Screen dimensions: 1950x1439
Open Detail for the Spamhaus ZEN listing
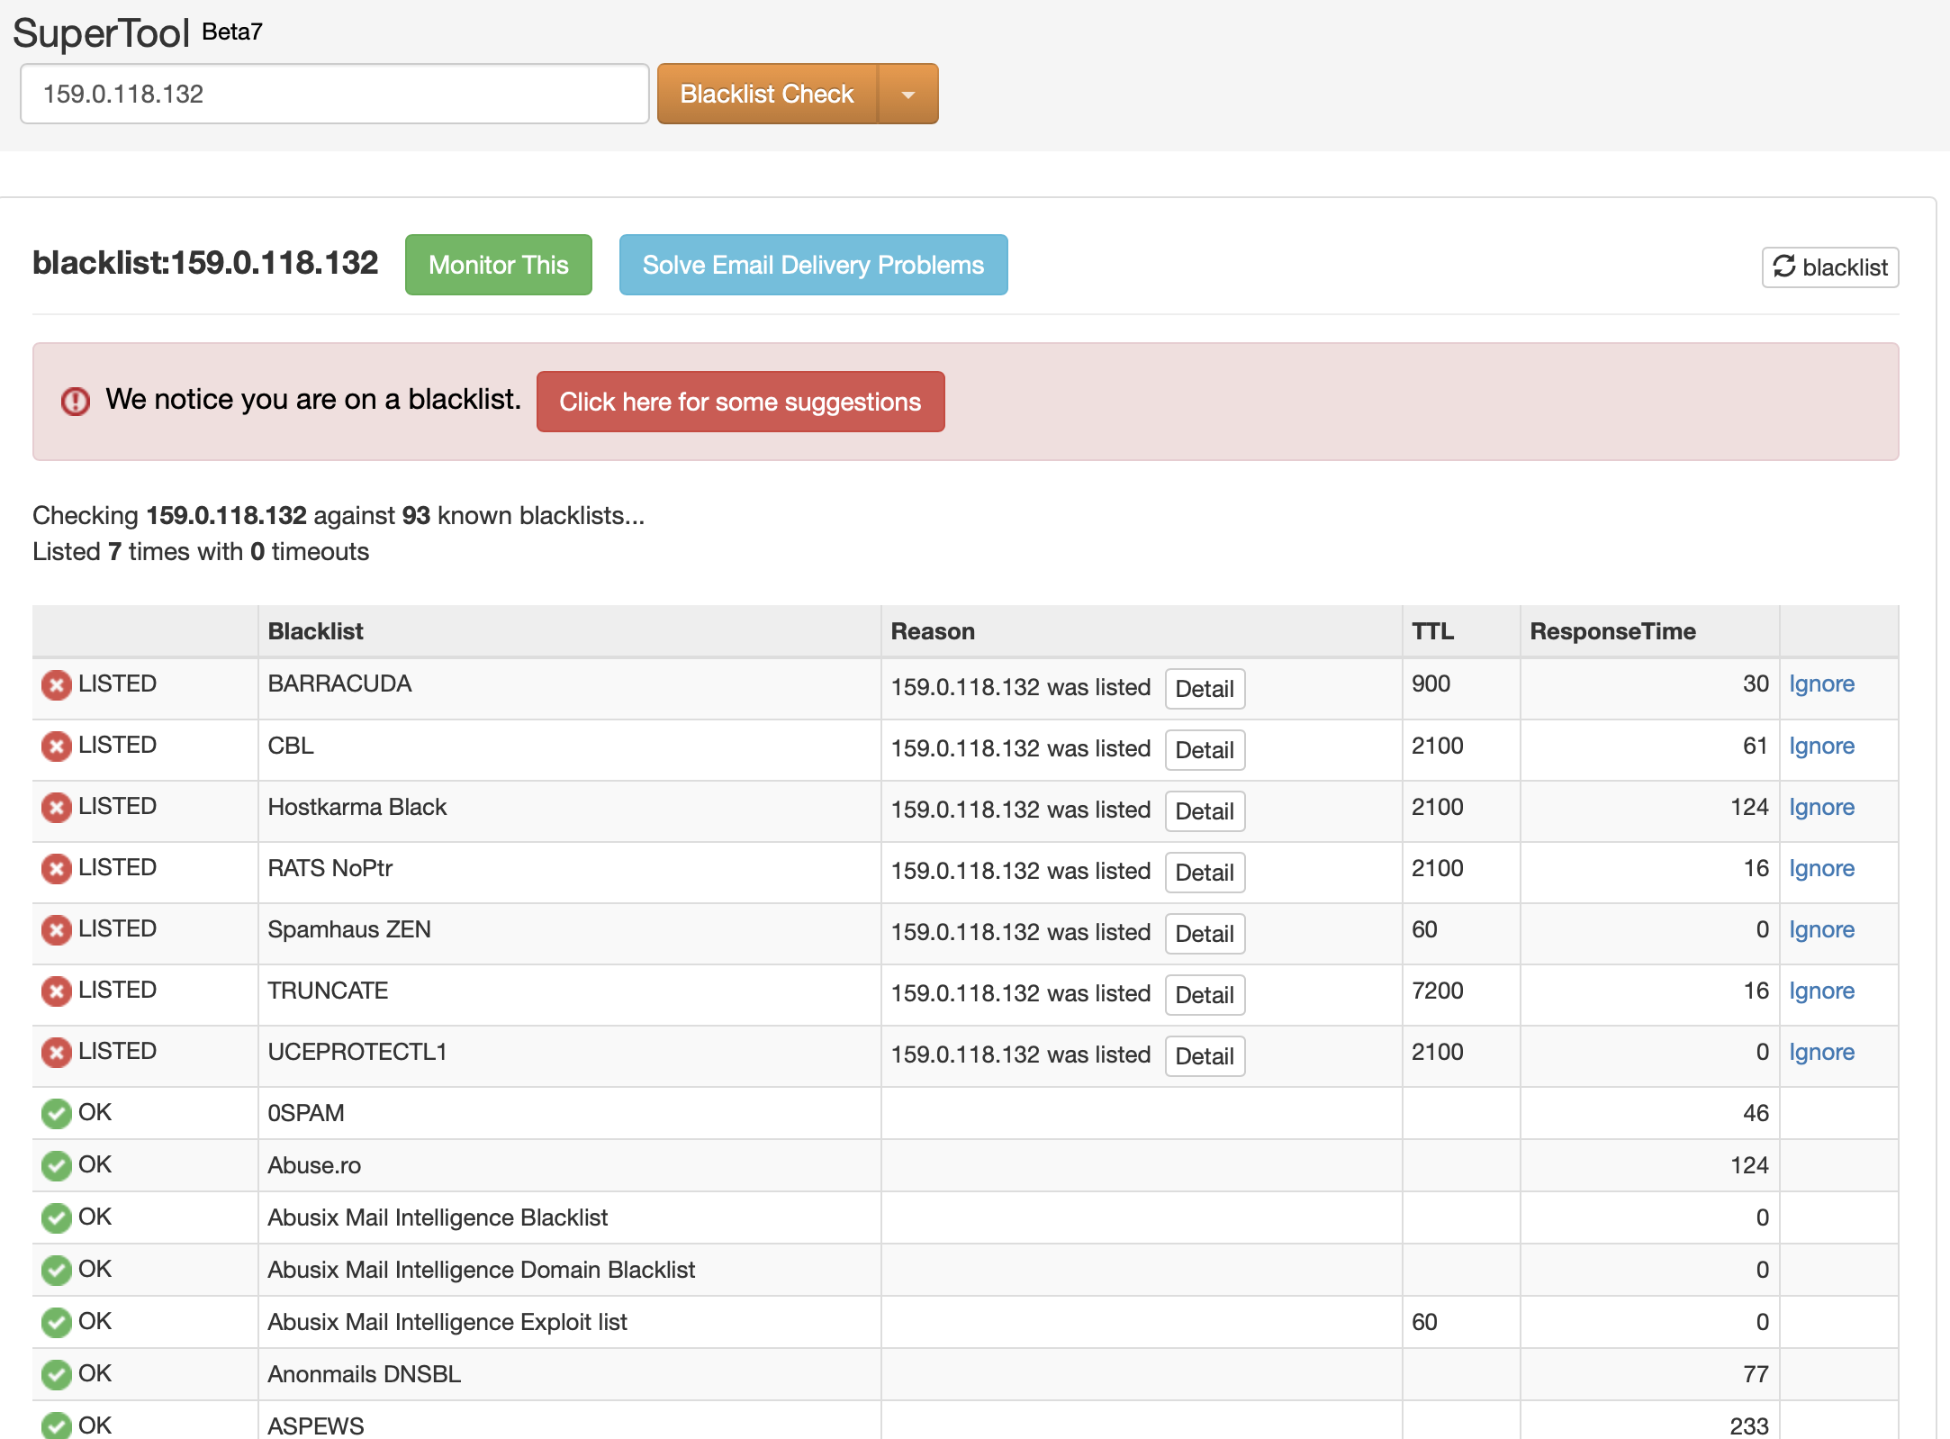point(1205,934)
